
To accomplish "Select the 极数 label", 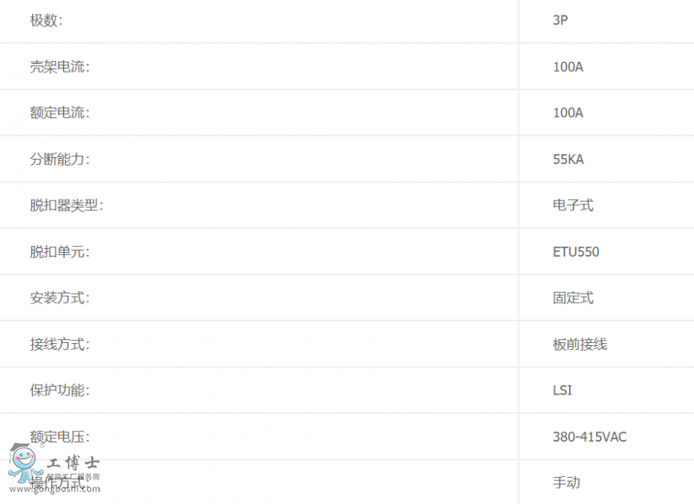I will pos(46,21).
